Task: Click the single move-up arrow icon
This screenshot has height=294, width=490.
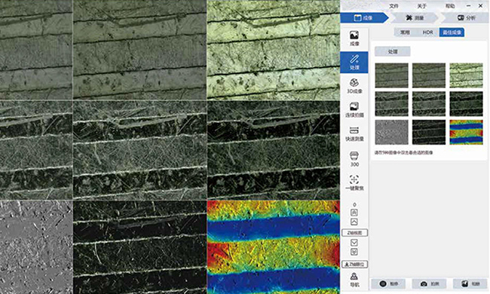Action: point(354,222)
